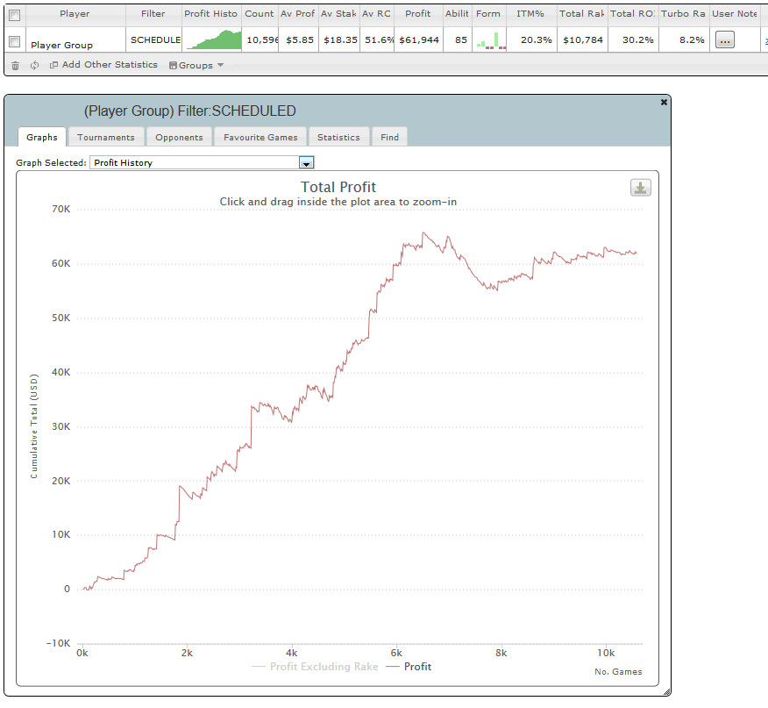This screenshot has height=708, width=768.
Task: Switch to the Opponents tab
Action: [179, 137]
